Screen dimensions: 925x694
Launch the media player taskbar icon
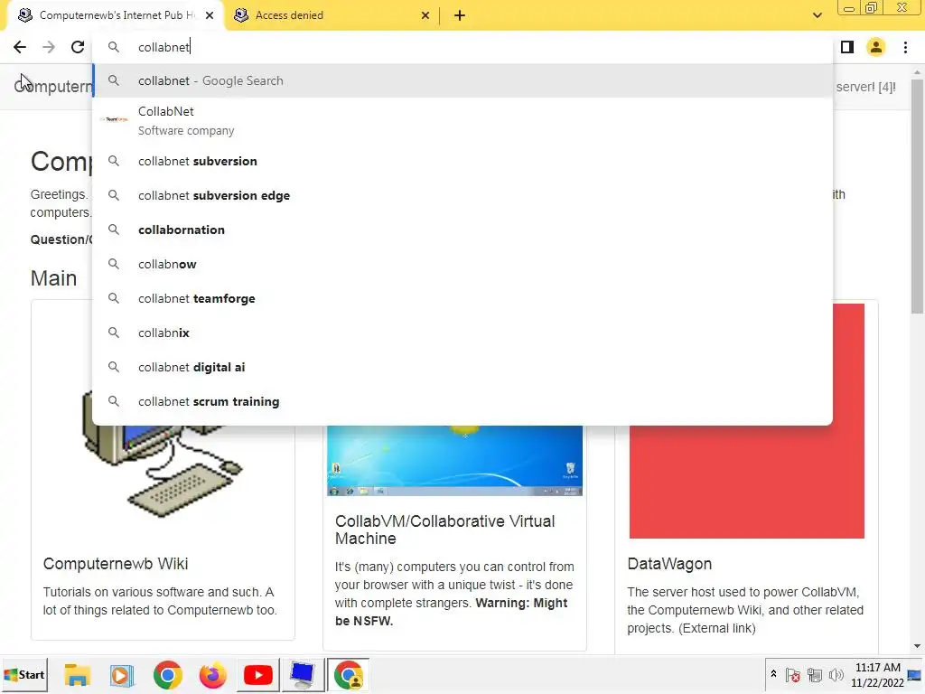(122, 674)
